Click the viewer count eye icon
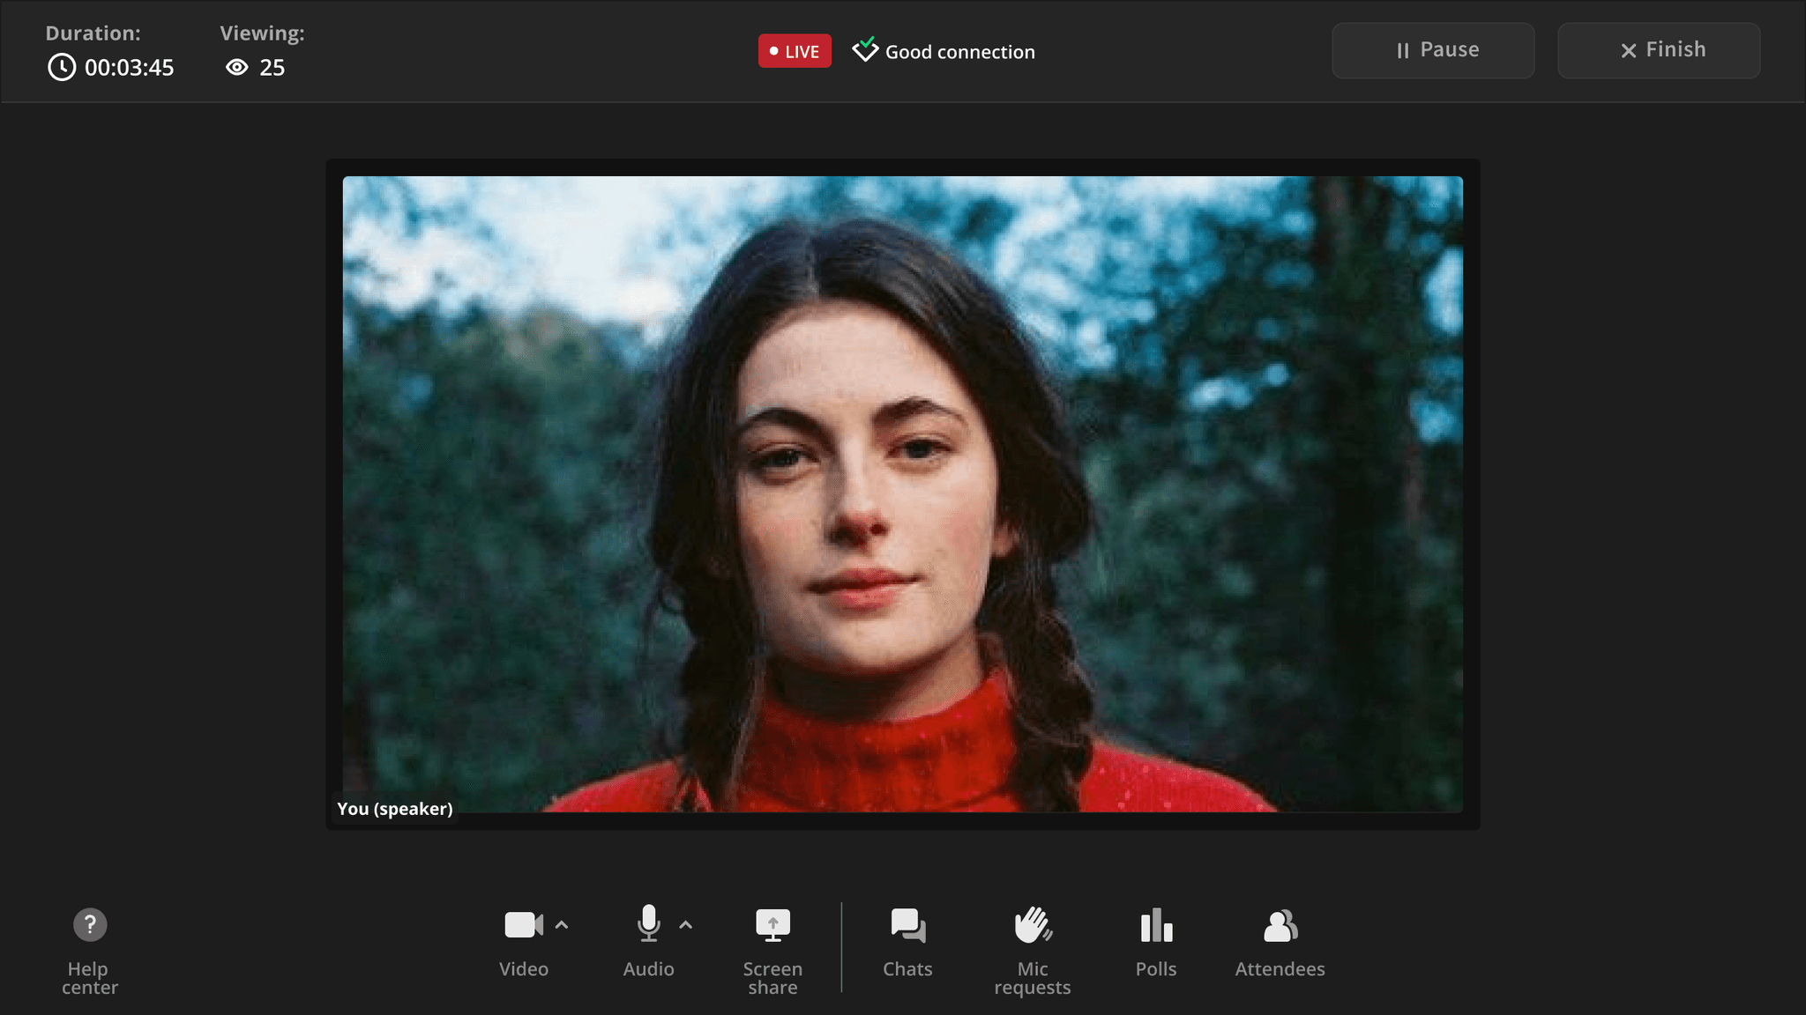 236,68
